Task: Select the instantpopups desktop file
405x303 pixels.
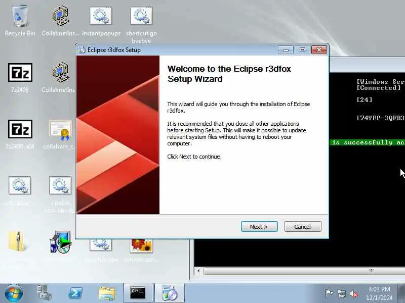Action: 101,21
